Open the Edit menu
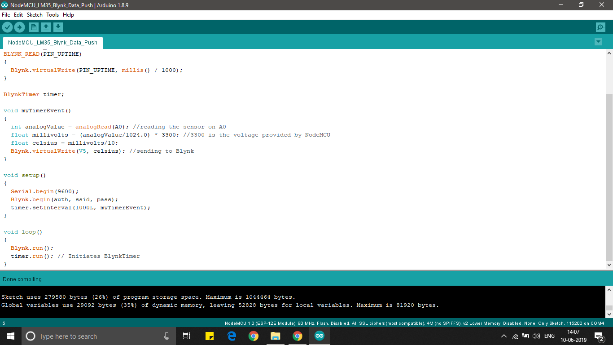Screen dimensions: 613x345 click(18, 15)
